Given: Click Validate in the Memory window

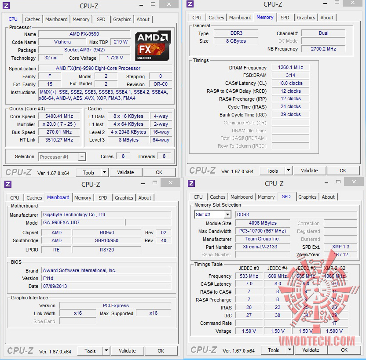Looking at the screenshot, I should click(x=310, y=171).
